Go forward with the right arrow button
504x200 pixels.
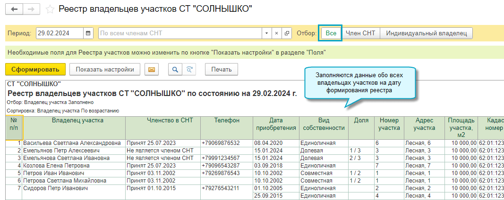click(31, 9)
